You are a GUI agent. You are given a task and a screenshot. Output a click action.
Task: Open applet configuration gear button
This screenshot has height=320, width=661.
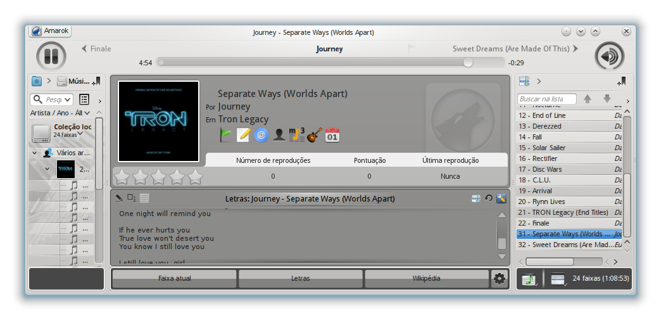500,279
